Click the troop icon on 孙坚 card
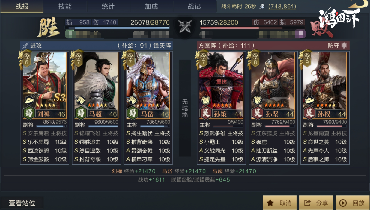The image size is (370, 210). [258, 101]
